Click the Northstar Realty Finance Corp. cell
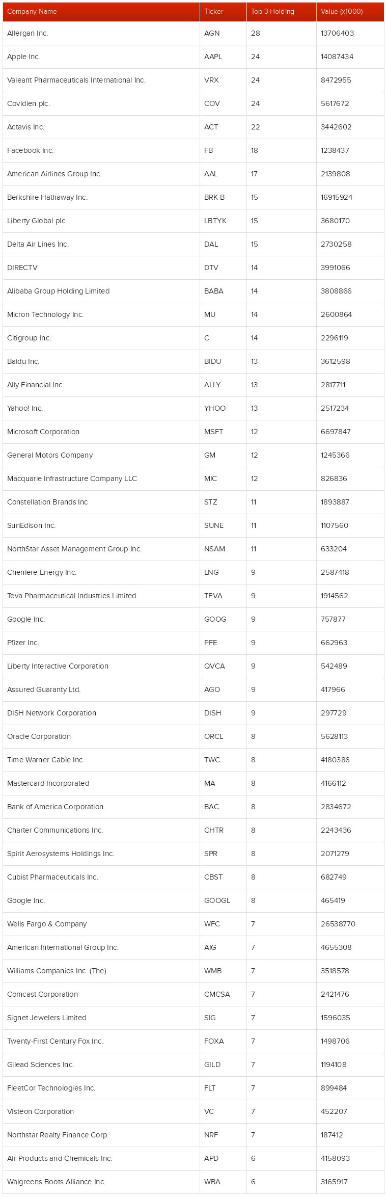Image resolution: width=387 pixels, height=1197 pixels. pyautogui.click(x=101, y=1135)
